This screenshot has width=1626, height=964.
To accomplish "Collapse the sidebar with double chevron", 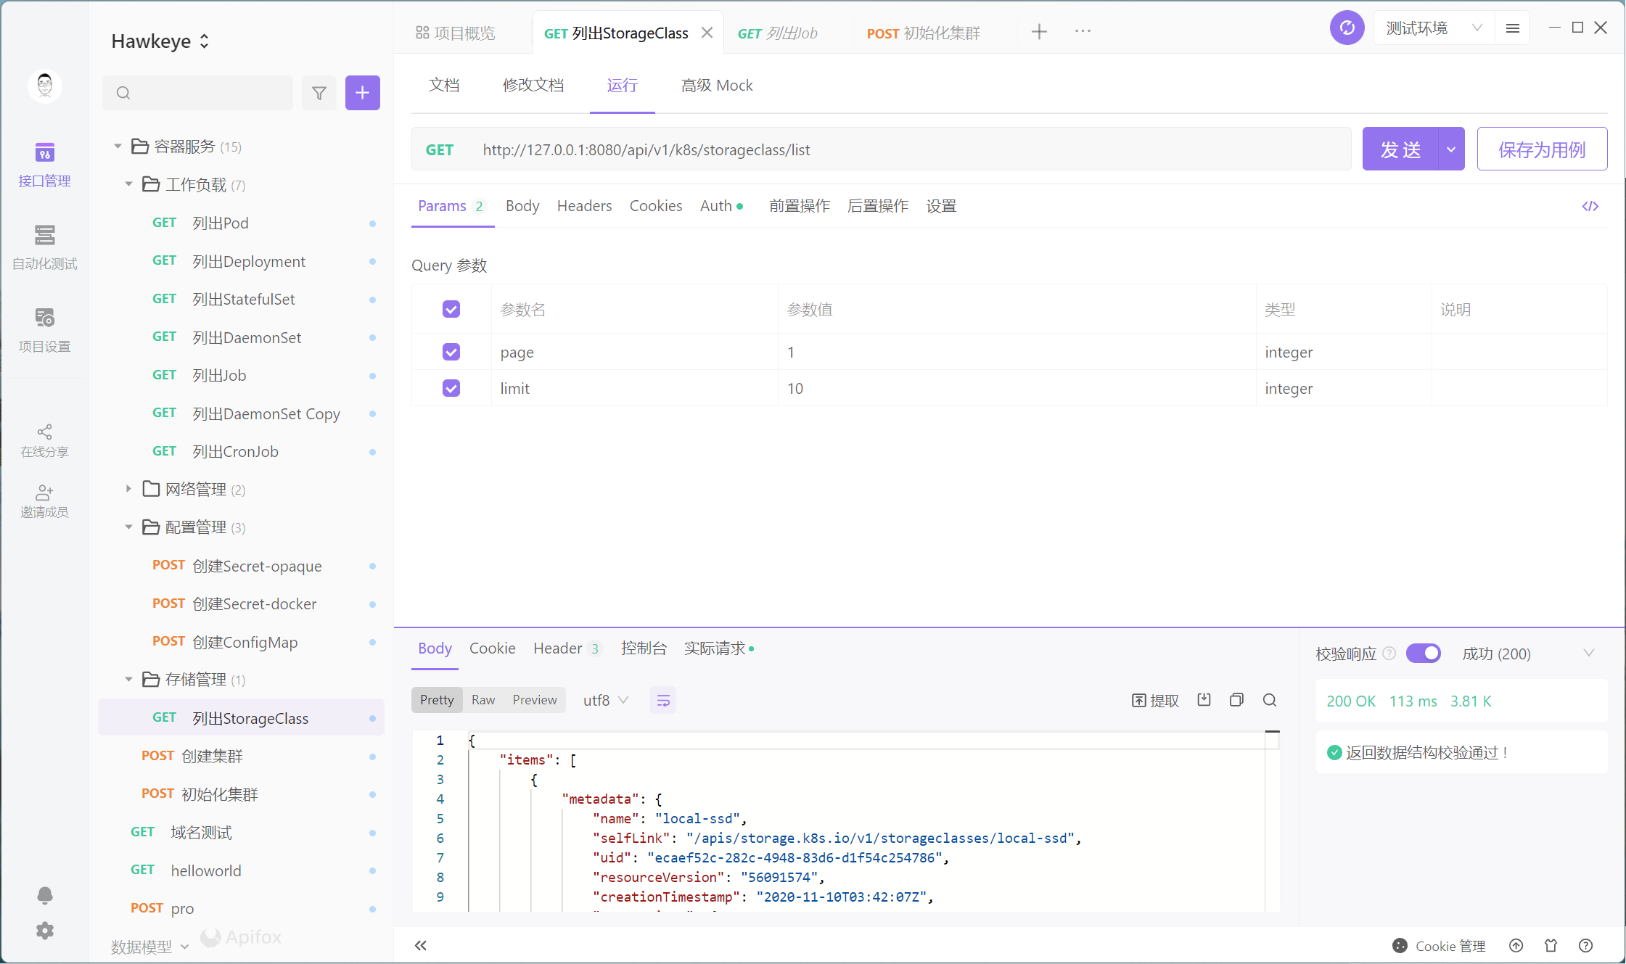I will coord(421,945).
